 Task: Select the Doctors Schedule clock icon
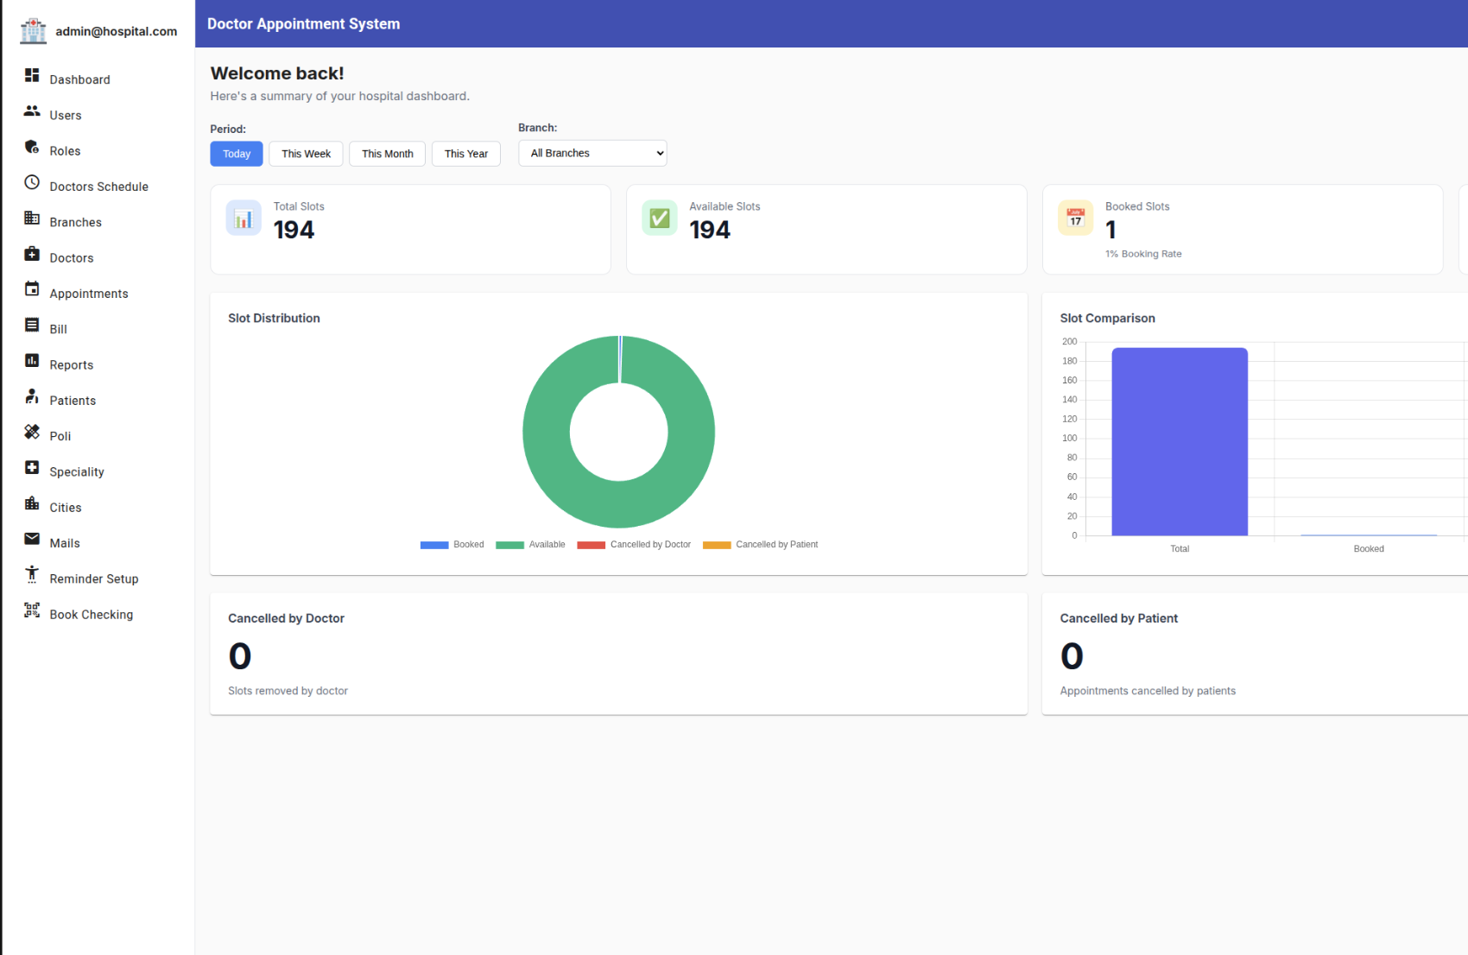(32, 183)
